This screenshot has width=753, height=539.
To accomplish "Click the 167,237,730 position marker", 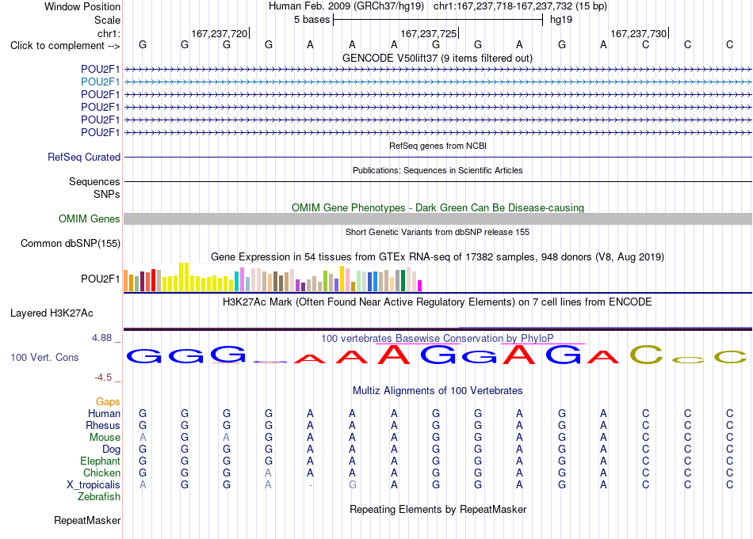I will pyautogui.click(x=639, y=33).
